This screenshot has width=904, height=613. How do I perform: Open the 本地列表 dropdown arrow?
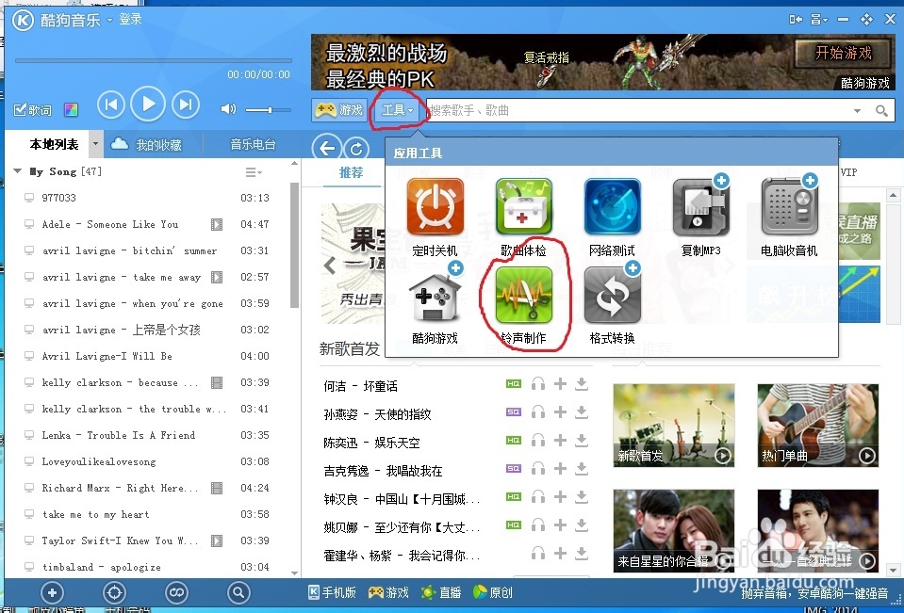pyautogui.click(x=96, y=144)
